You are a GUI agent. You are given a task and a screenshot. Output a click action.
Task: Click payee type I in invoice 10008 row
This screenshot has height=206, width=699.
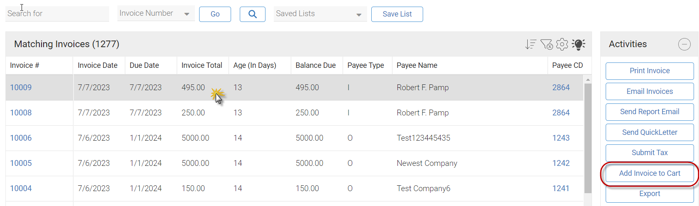pos(348,113)
